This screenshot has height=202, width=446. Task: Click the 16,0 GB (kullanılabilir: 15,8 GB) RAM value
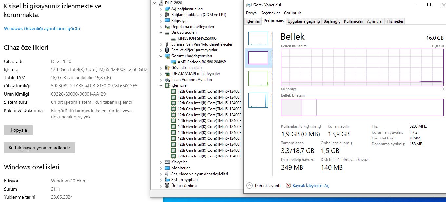point(81,78)
